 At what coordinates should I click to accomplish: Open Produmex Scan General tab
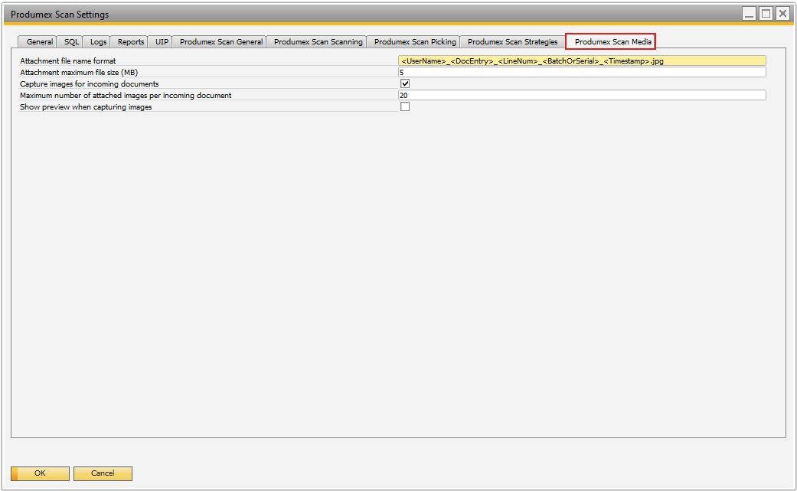(220, 42)
